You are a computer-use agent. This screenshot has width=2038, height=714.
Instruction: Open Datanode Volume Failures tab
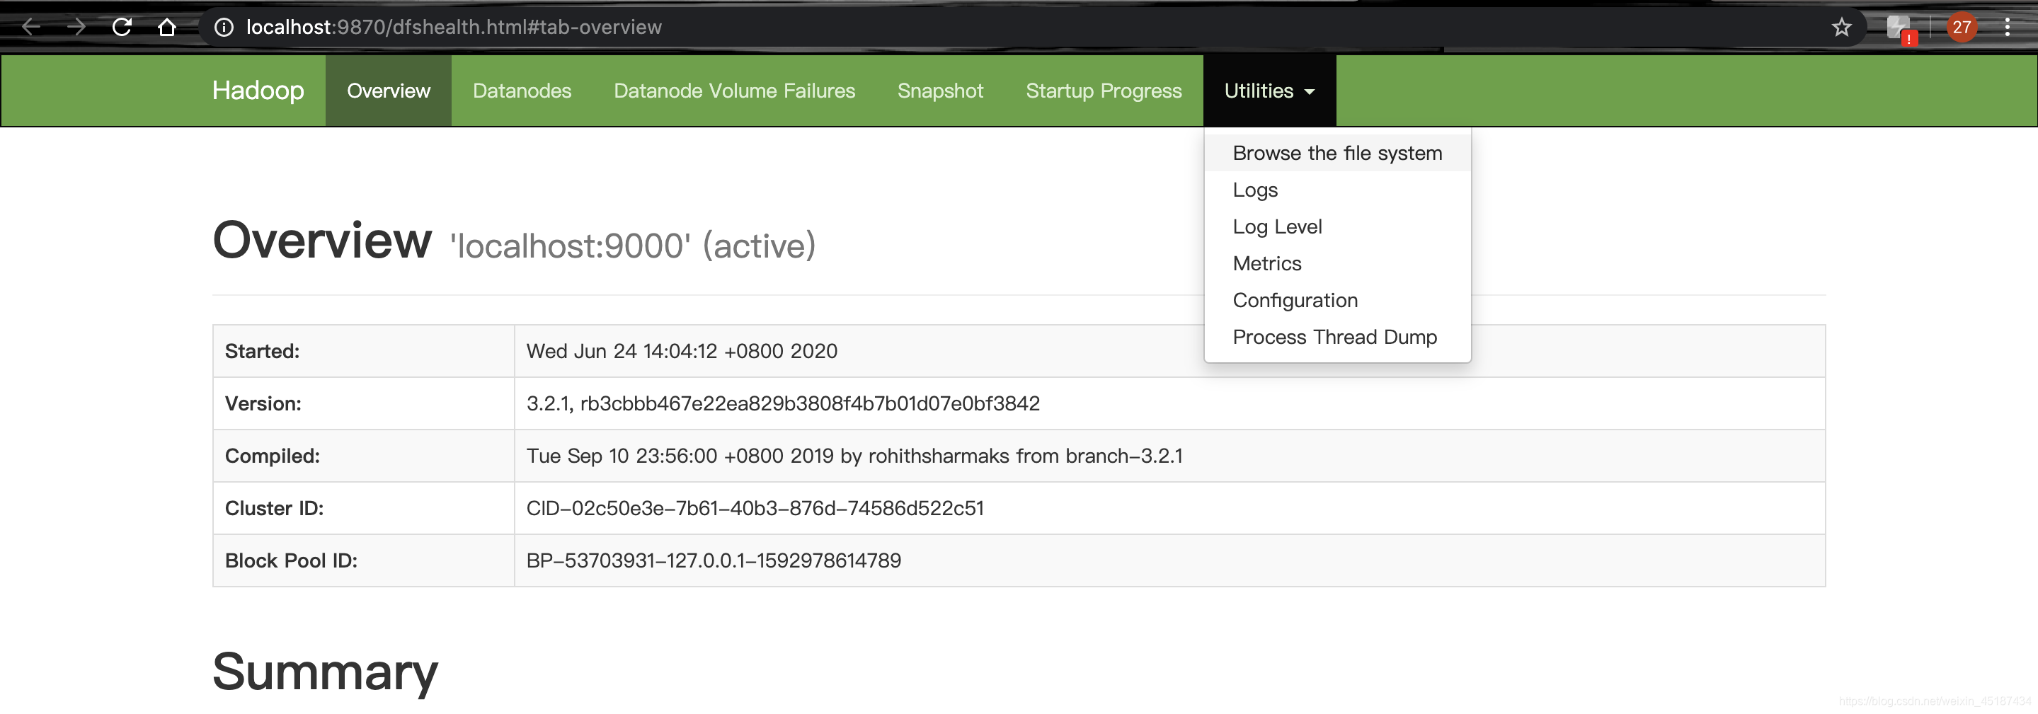tap(734, 91)
